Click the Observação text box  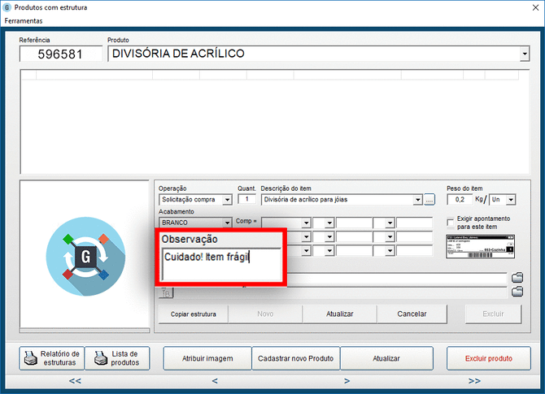click(221, 264)
